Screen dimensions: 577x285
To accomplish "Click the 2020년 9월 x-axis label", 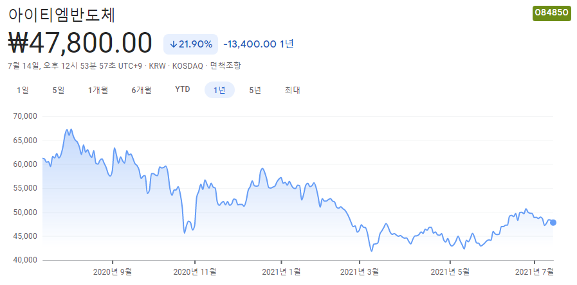I will coord(112,272).
